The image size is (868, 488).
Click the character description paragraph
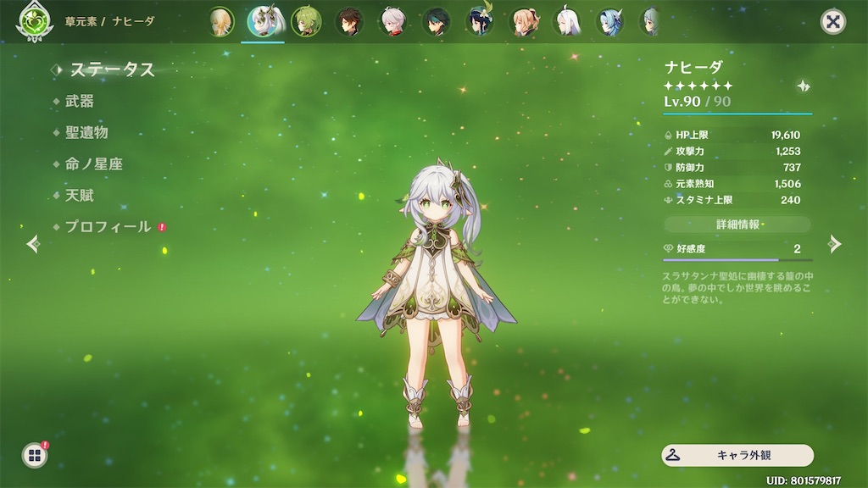(x=737, y=288)
